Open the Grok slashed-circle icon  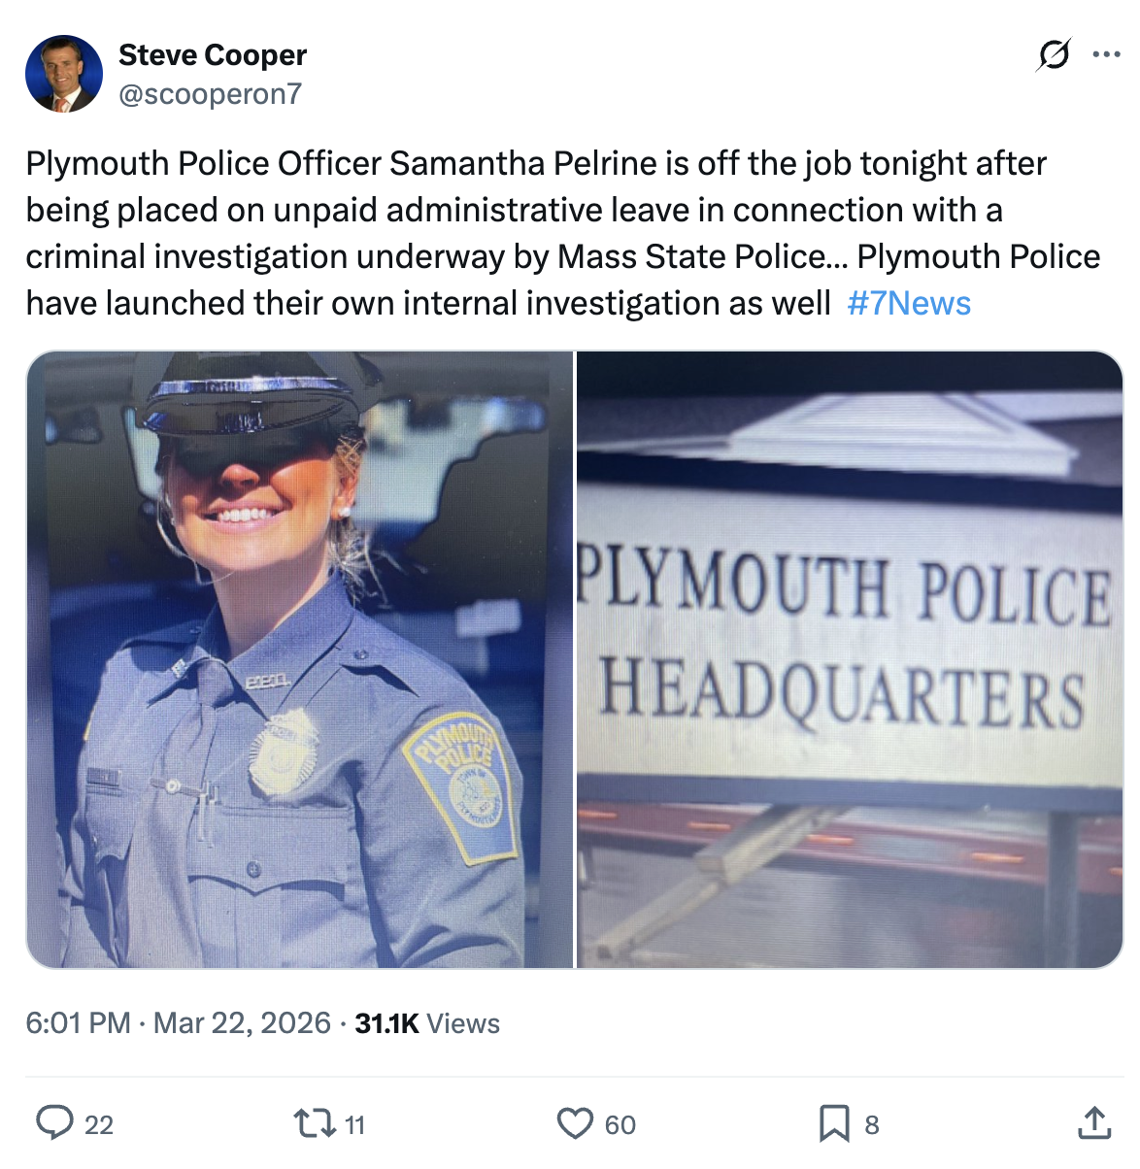point(1054,55)
